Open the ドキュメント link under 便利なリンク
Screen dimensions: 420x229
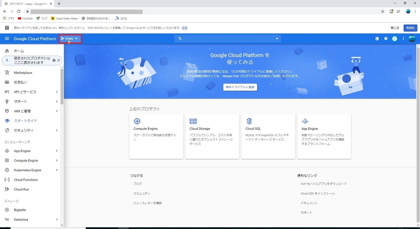coord(309,203)
